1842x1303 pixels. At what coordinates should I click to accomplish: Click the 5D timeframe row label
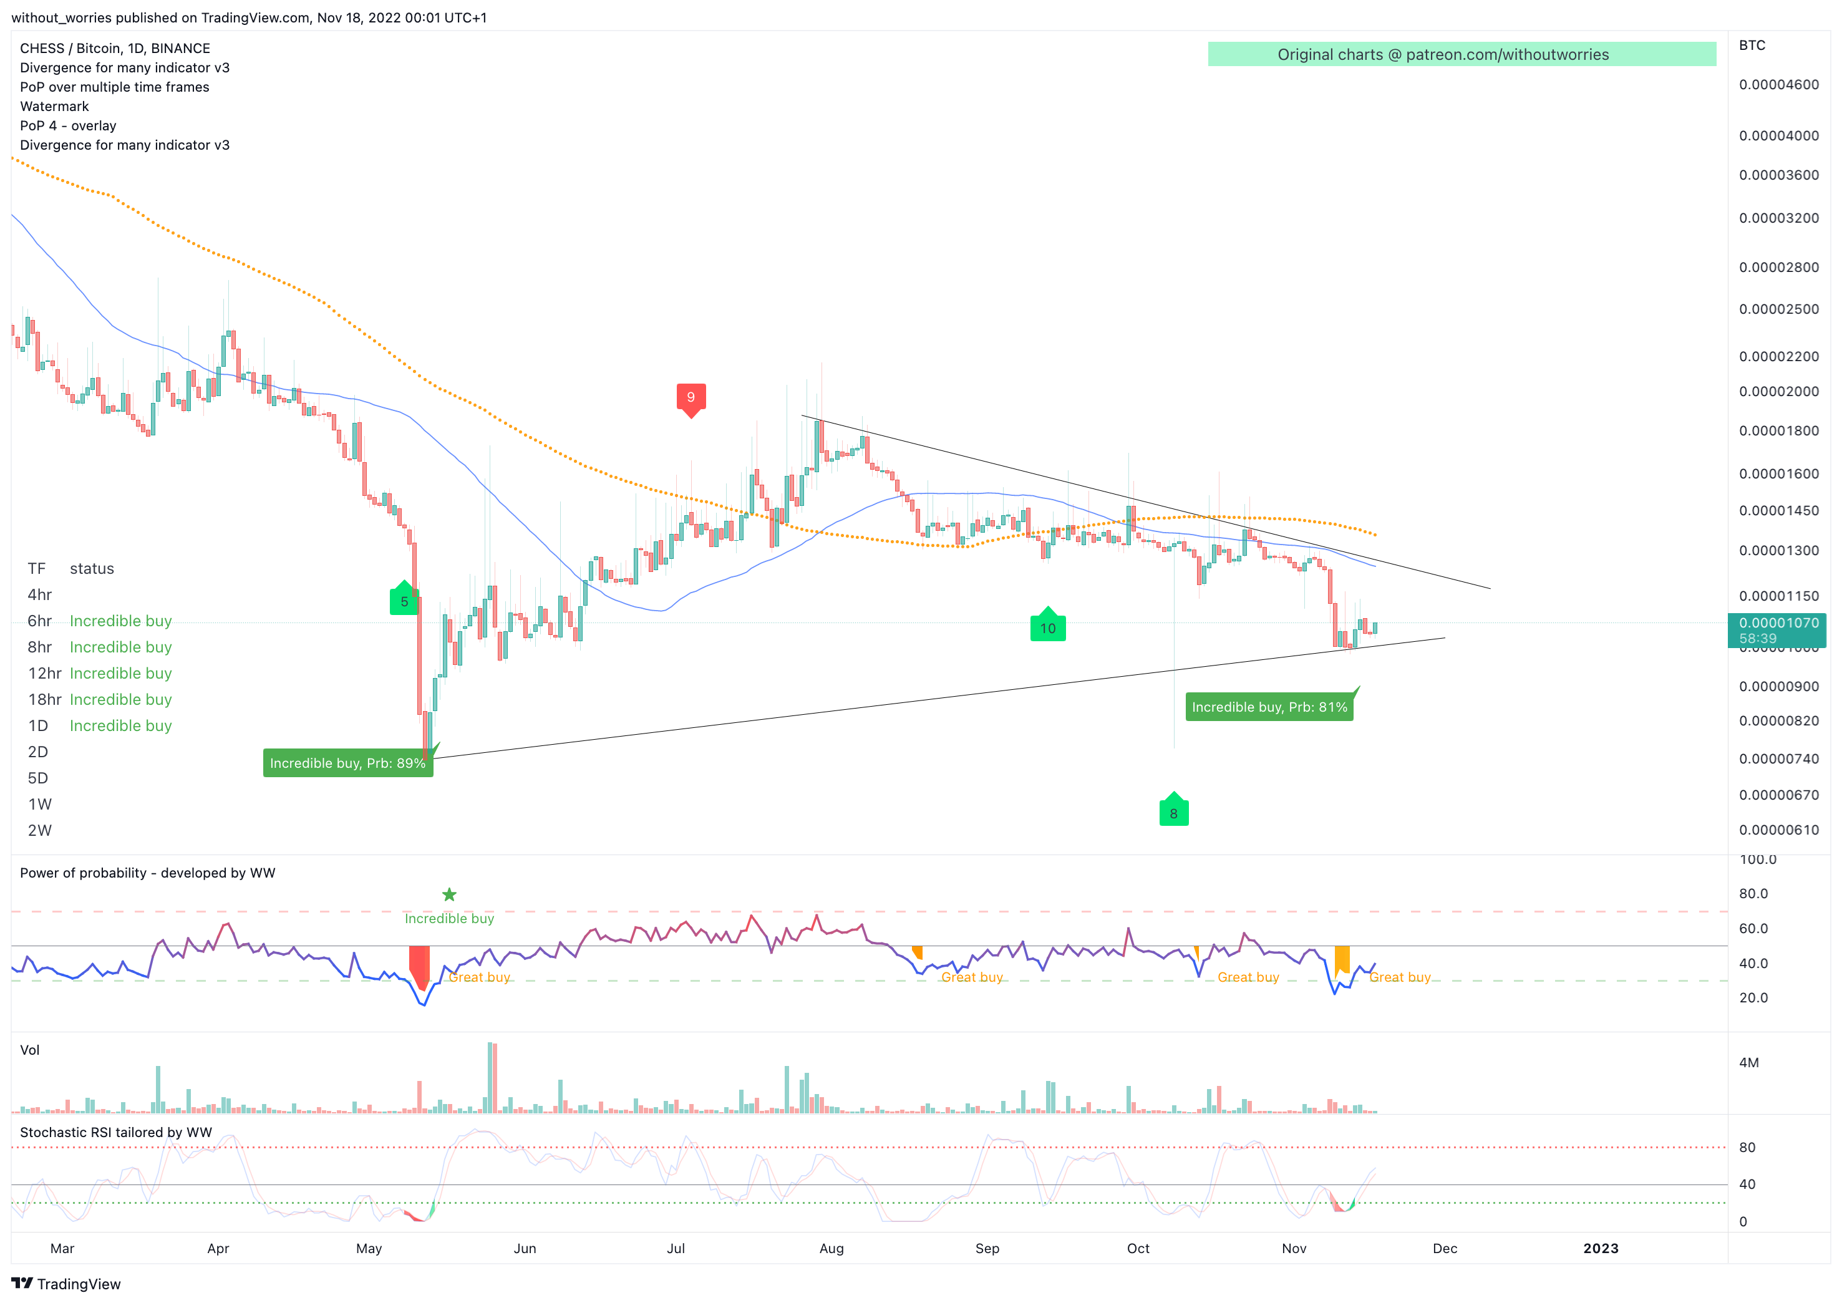coord(37,778)
